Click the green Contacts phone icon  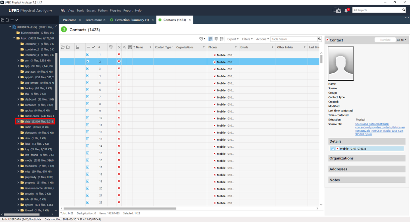[64, 30]
